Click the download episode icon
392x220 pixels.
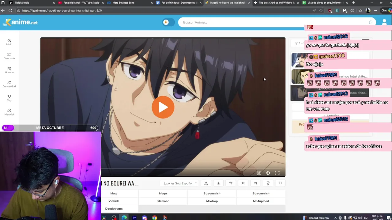pos(218,183)
